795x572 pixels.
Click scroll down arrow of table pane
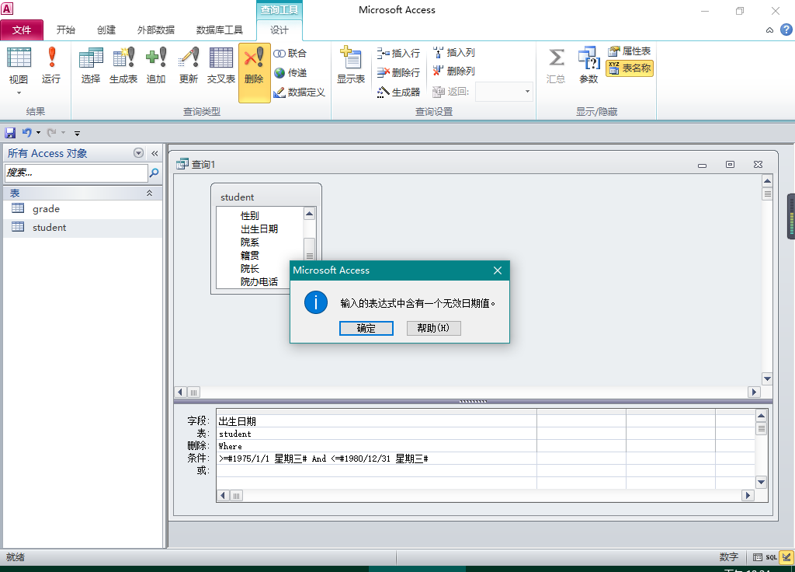[x=767, y=378]
